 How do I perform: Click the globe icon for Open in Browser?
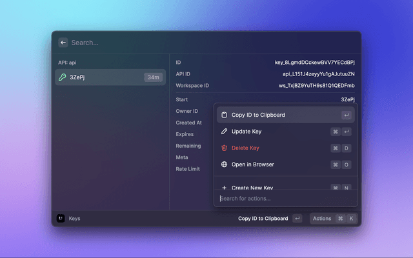224,164
